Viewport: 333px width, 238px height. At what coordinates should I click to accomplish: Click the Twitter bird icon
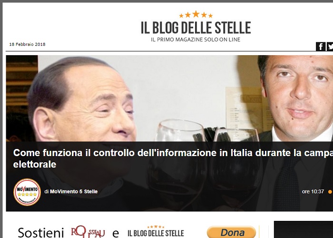point(330,47)
